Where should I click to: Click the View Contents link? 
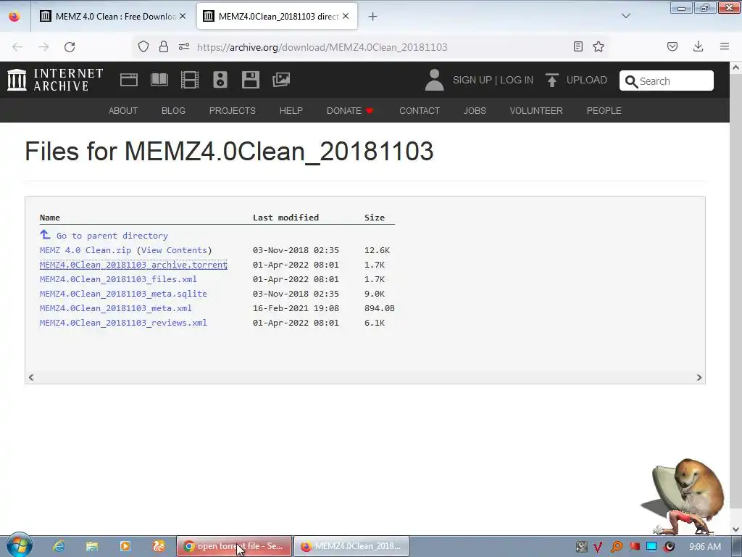[174, 250]
